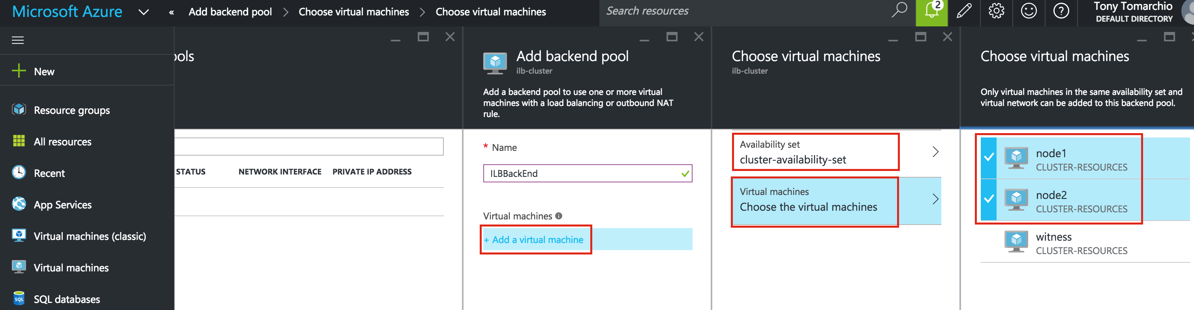
Task: Click last Choose virtual machines breadcrumb
Action: click(x=491, y=12)
